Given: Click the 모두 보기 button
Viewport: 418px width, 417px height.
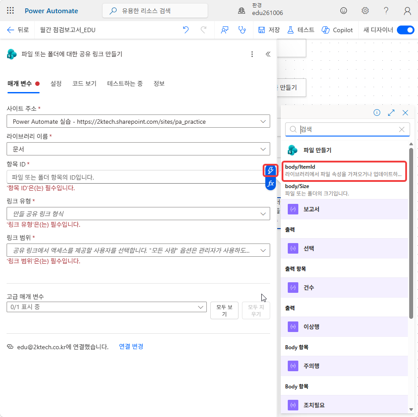Looking at the screenshot, I should click(x=224, y=310).
